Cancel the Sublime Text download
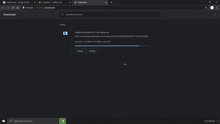 pos(92,51)
